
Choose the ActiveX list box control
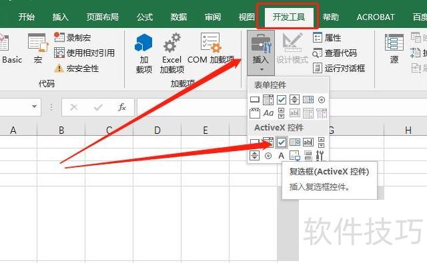click(x=295, y=142)
